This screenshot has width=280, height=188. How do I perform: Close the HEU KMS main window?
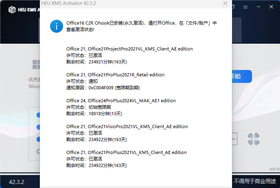(272, 6)
